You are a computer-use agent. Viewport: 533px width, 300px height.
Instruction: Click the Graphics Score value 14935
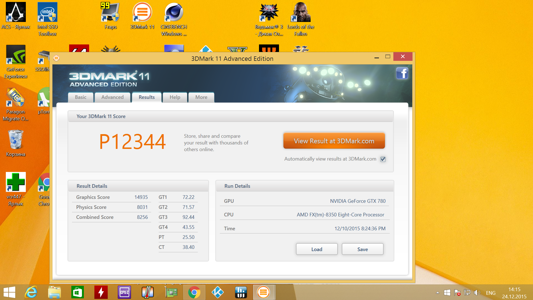pos(141,197)
